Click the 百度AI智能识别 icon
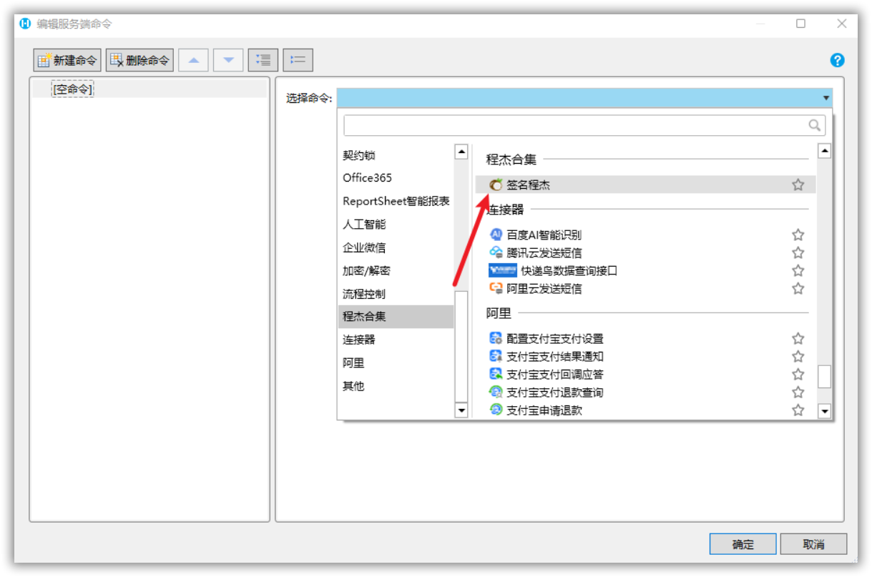This screenshot has width=872, height=577. pos(496,235)
